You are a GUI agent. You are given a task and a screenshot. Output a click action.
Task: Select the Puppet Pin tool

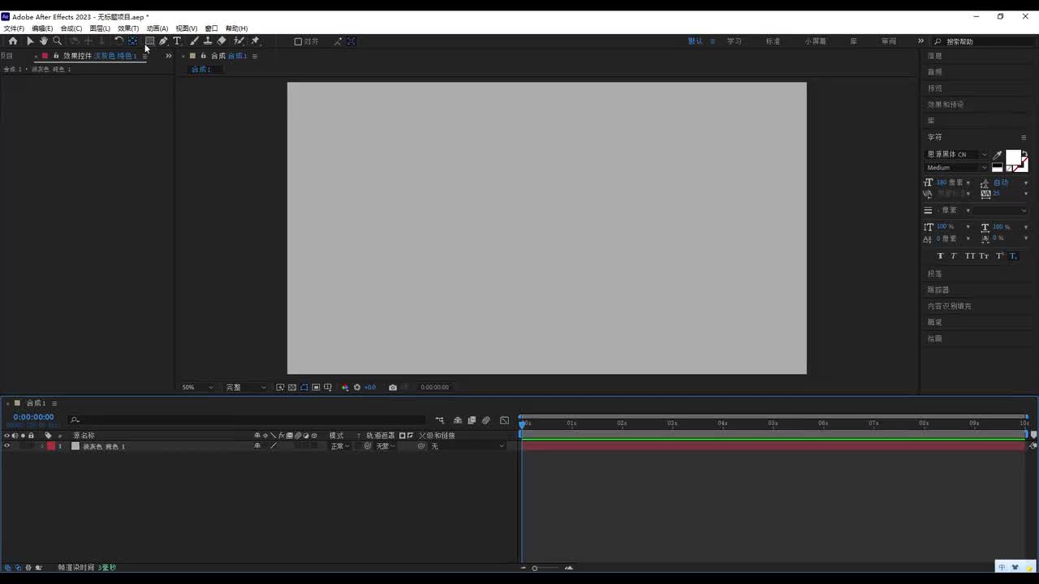pos(255,41)
